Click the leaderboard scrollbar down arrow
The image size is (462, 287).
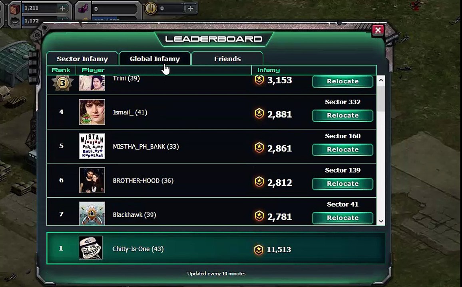381,221
